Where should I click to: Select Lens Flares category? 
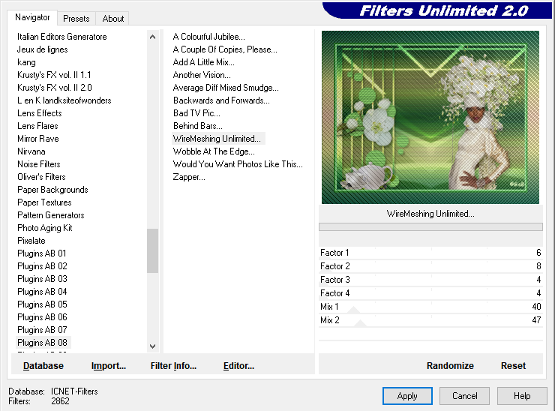click(x=37, y=126)
